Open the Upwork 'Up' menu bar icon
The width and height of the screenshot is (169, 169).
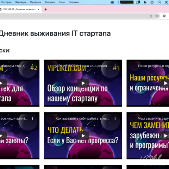click(x=152, y=2)
